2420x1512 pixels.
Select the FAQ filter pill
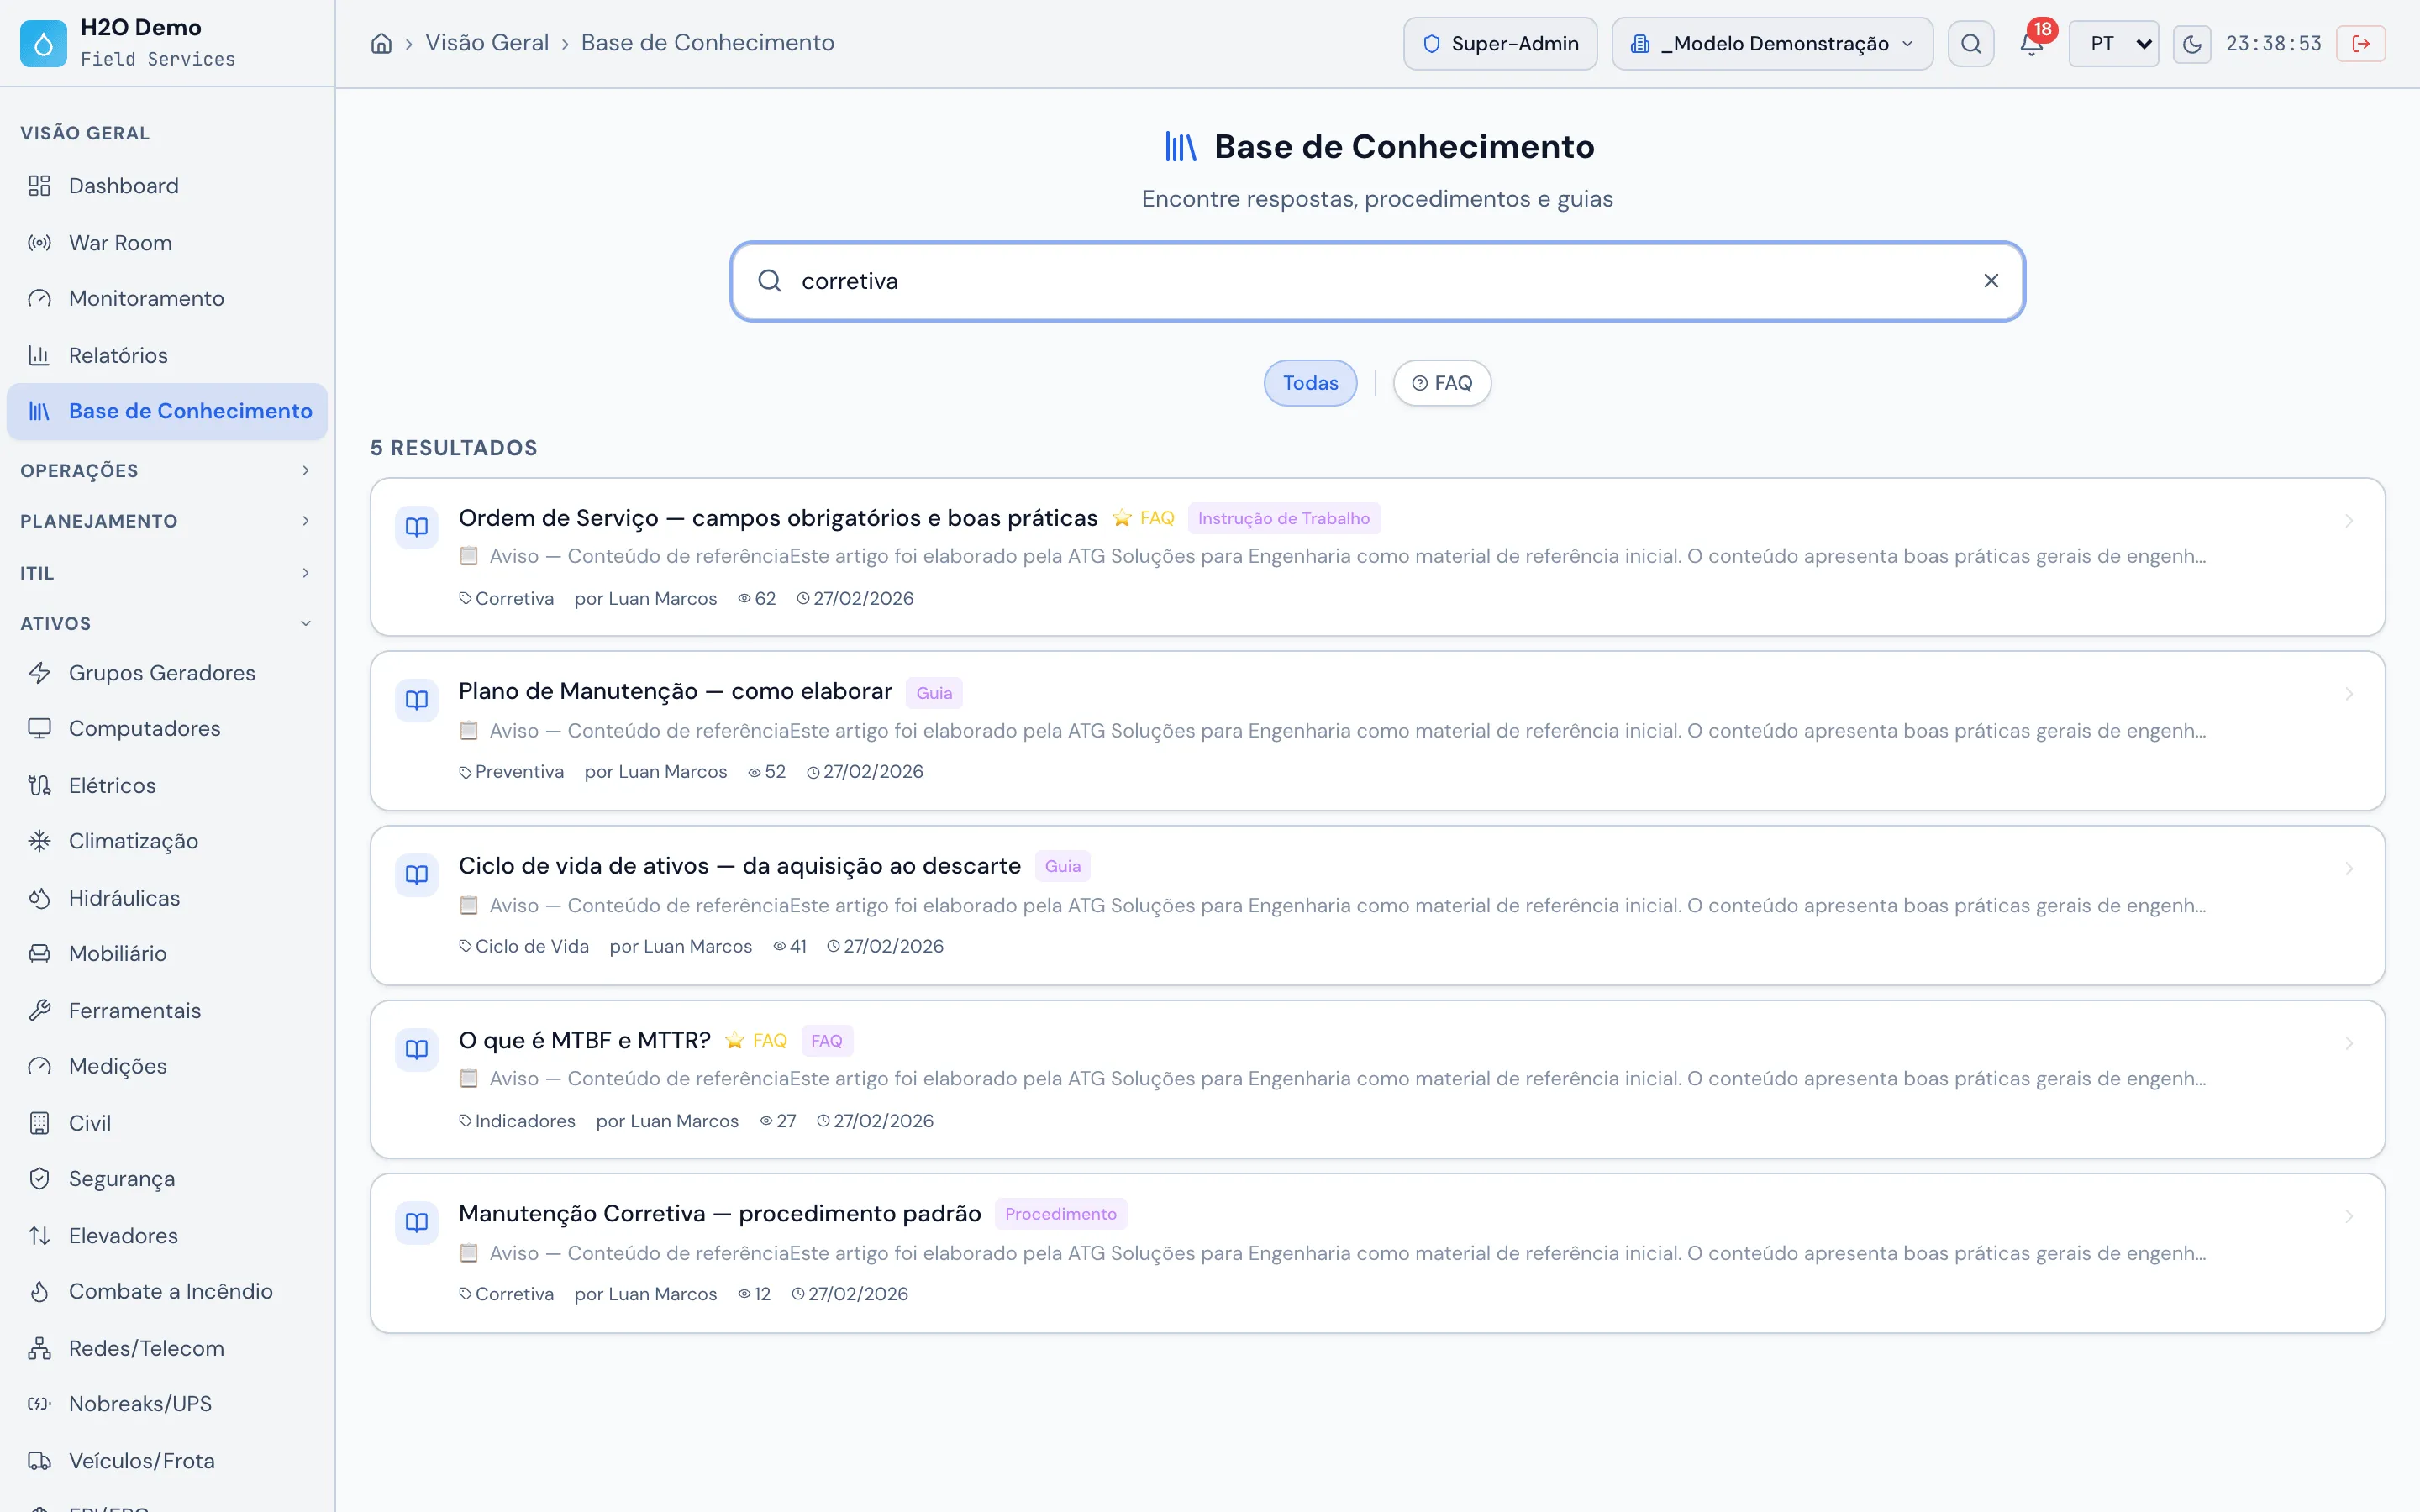tap(1442, 383)
